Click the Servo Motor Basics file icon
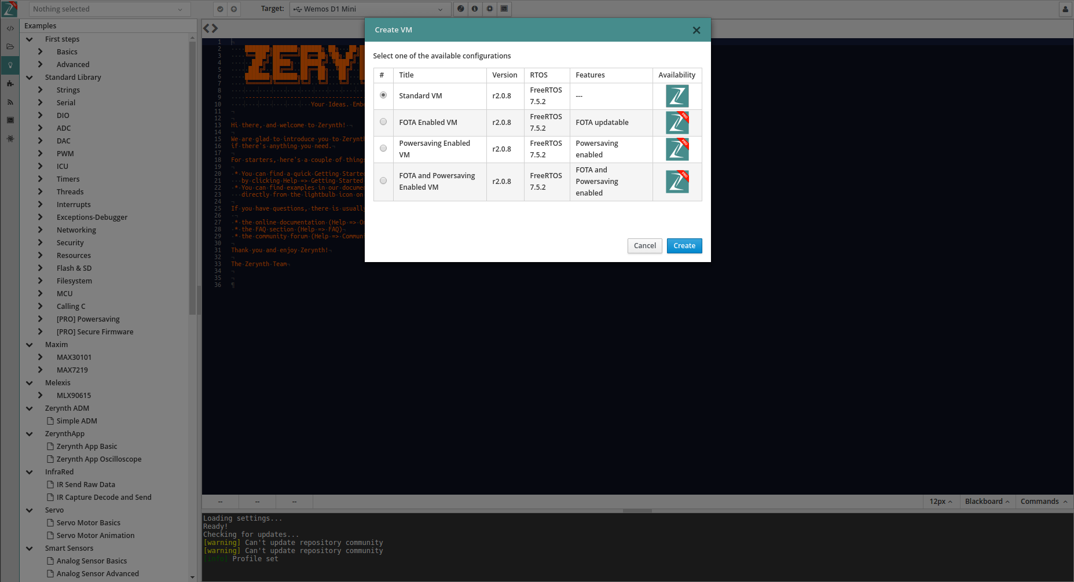 coord(50,522)
